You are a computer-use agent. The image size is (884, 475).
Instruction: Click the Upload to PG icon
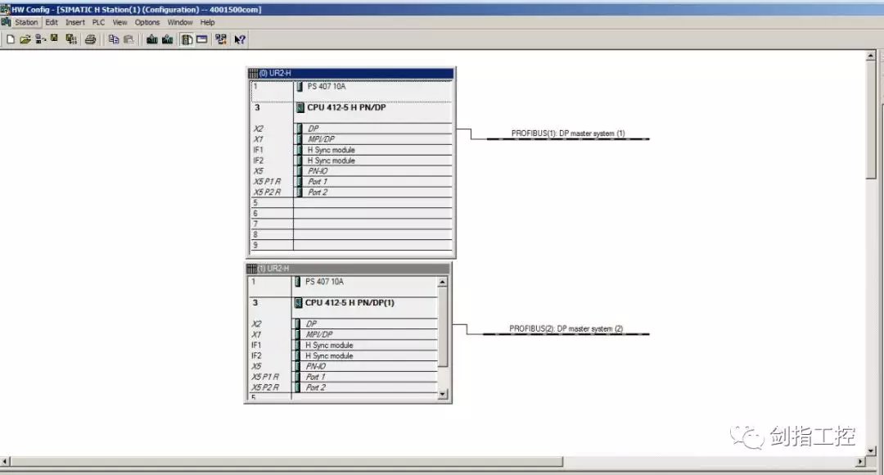pos(167,38)
